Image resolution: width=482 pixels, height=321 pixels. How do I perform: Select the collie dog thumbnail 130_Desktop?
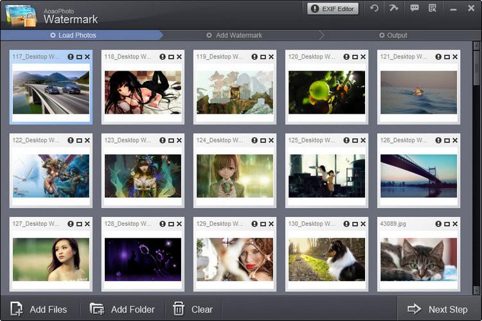coord(326,259)
